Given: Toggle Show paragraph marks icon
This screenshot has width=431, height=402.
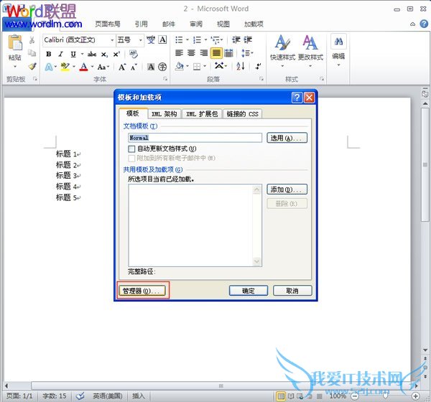Looking at the screenshot, I should tap(258, 66).
